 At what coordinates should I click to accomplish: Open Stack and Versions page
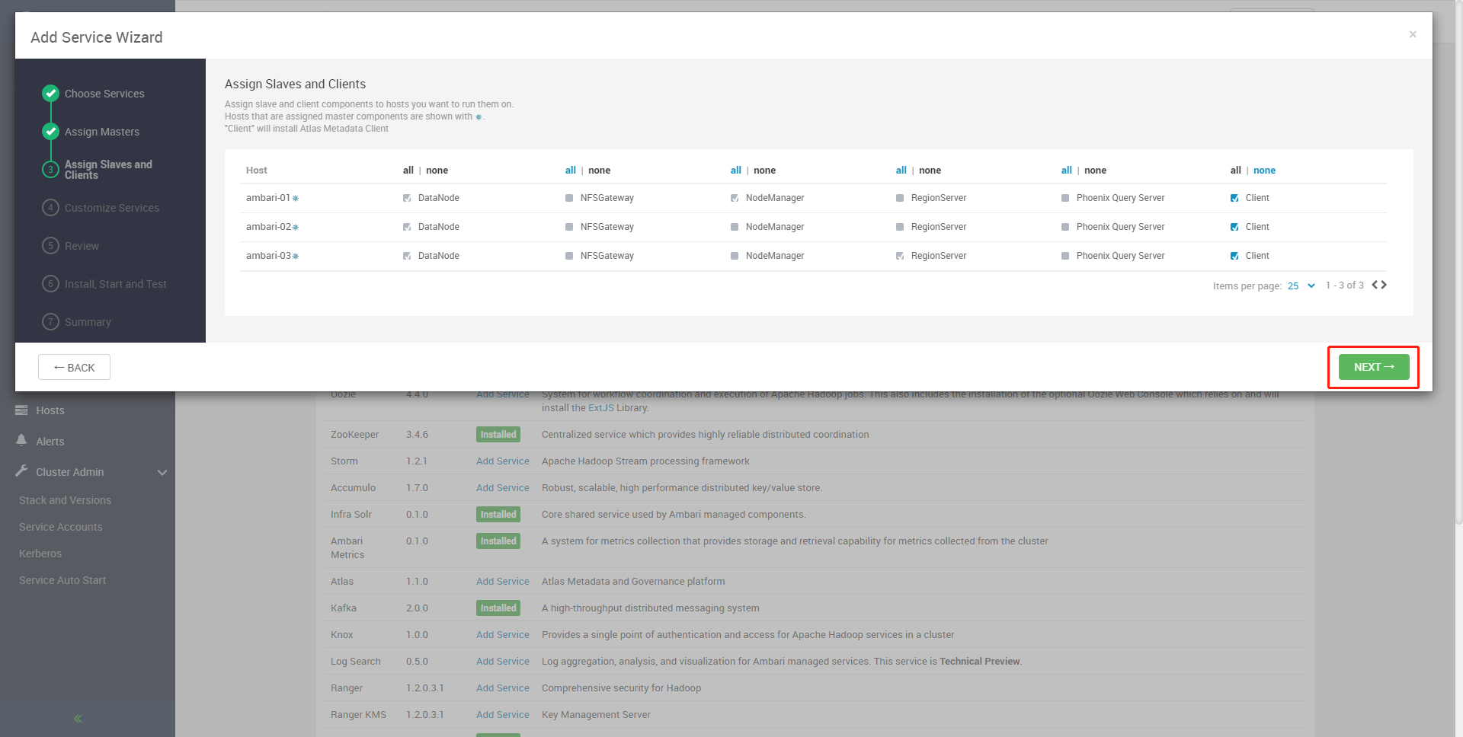[x=65, y=500]
